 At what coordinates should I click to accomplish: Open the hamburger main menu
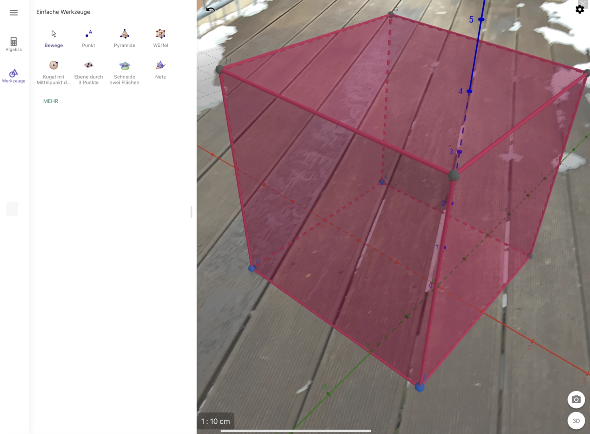(14, 13)
